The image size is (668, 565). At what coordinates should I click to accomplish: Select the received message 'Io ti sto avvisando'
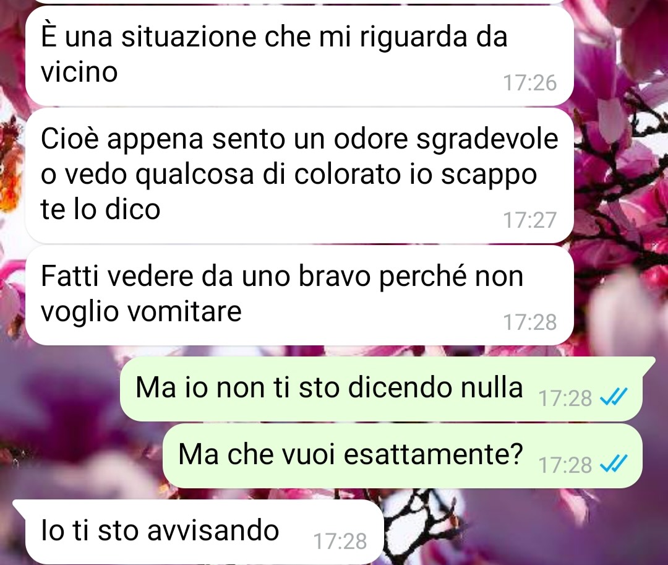click(x=199, y=532)
